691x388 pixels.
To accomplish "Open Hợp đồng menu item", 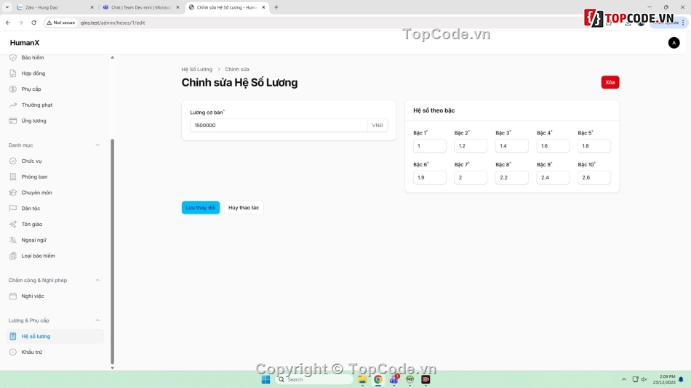I will [55, 73].
